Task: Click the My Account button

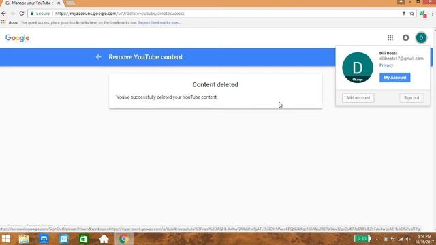Action: 394,78
